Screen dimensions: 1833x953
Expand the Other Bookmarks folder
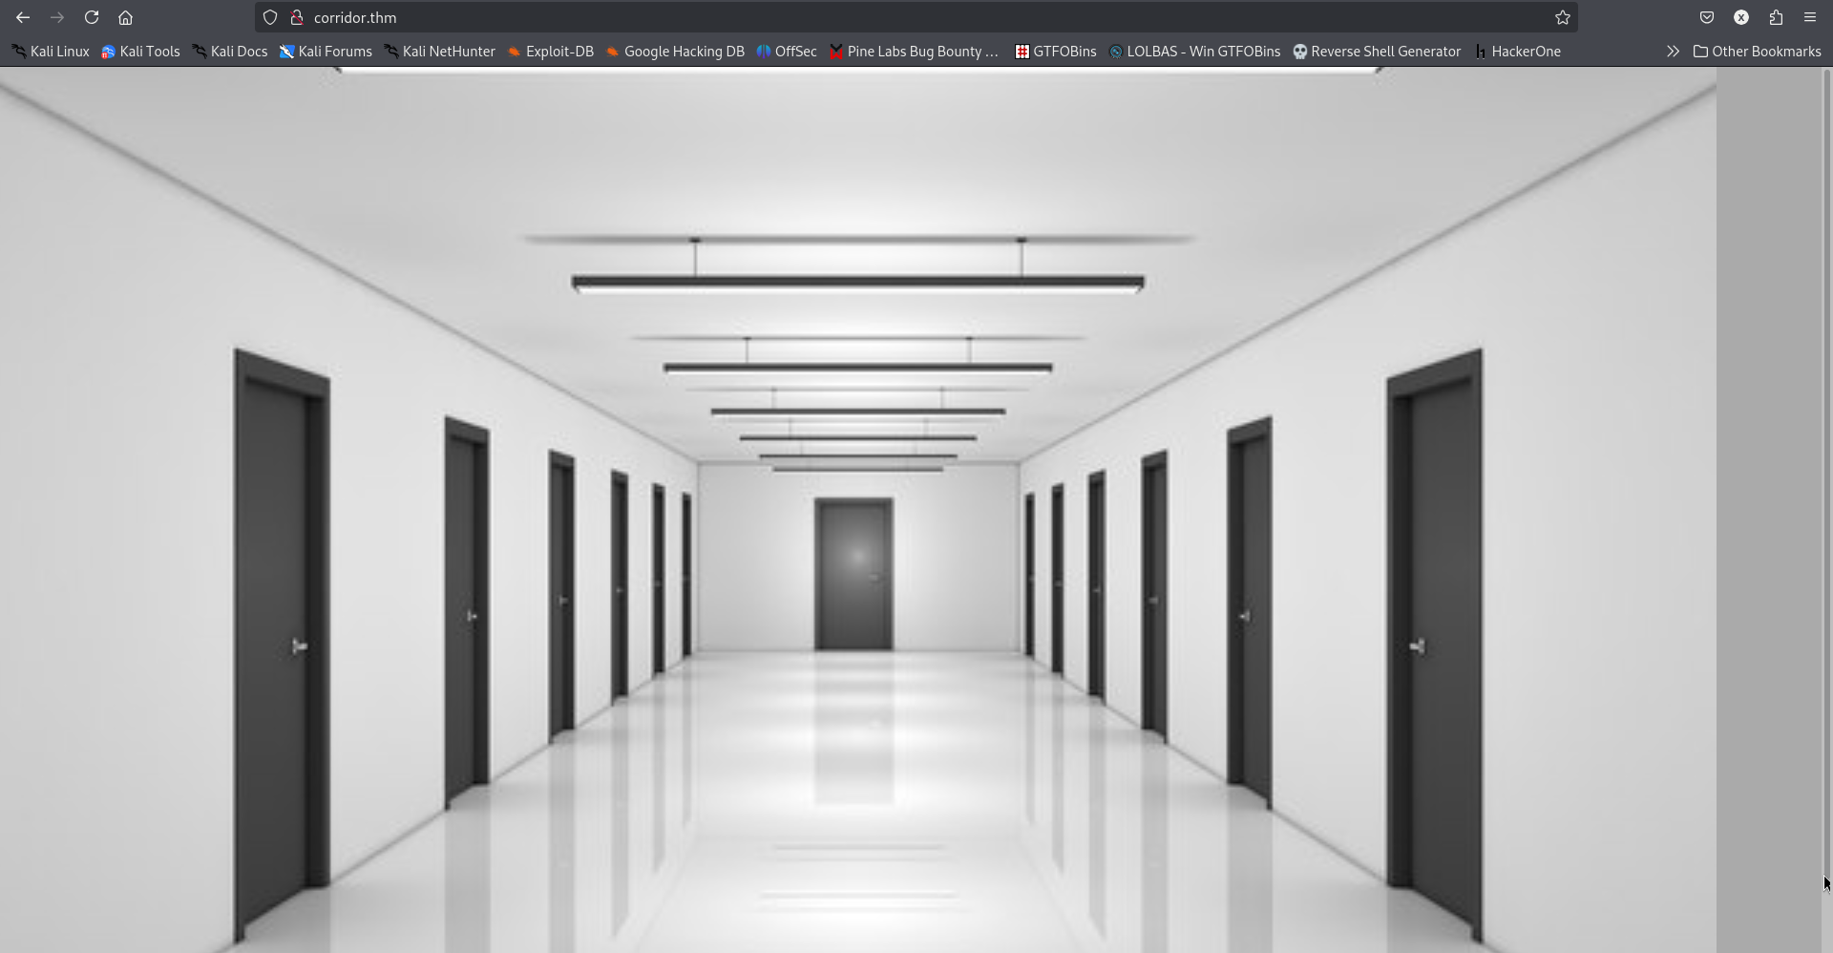tap(1757, 52)
